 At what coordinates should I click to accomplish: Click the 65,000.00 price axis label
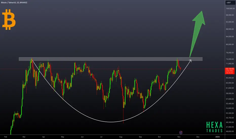(230, 78)
